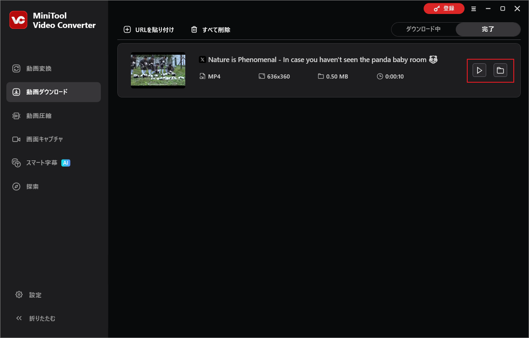The height and width of the screenshot is (338, 529).
Task: Play the downloaded panda video
Action: click(479, 70)
